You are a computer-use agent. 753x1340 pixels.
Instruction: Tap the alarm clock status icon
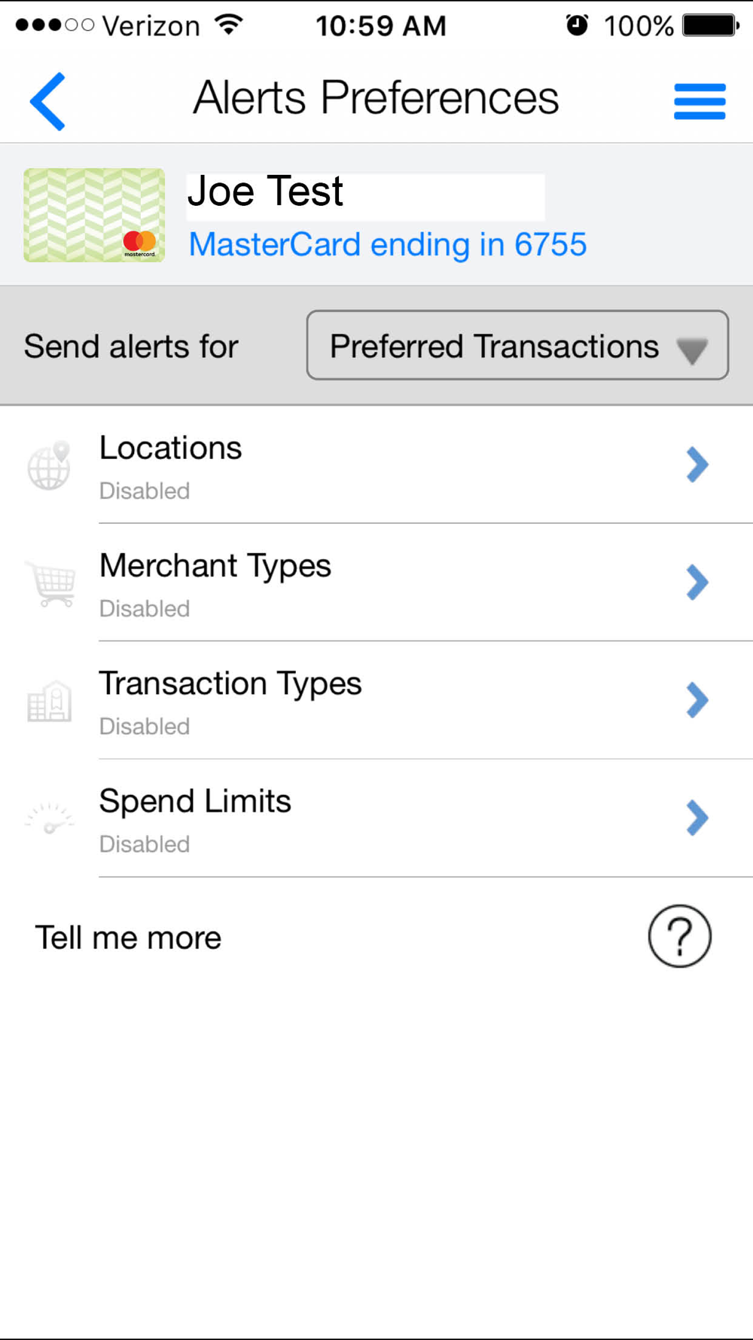pos(577,26)
